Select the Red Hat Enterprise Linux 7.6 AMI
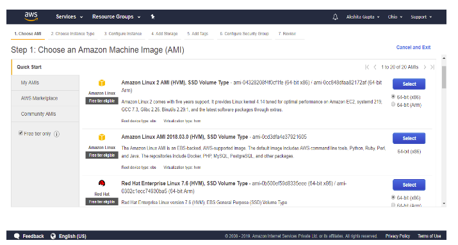 tap(409, 185)
